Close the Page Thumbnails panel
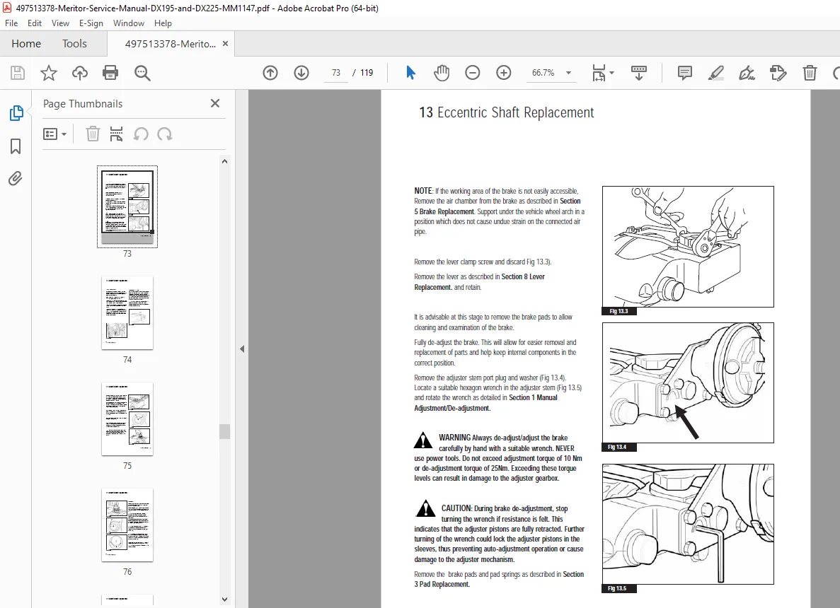Viewport: 840px width, 608px height. tap(215, 103)
